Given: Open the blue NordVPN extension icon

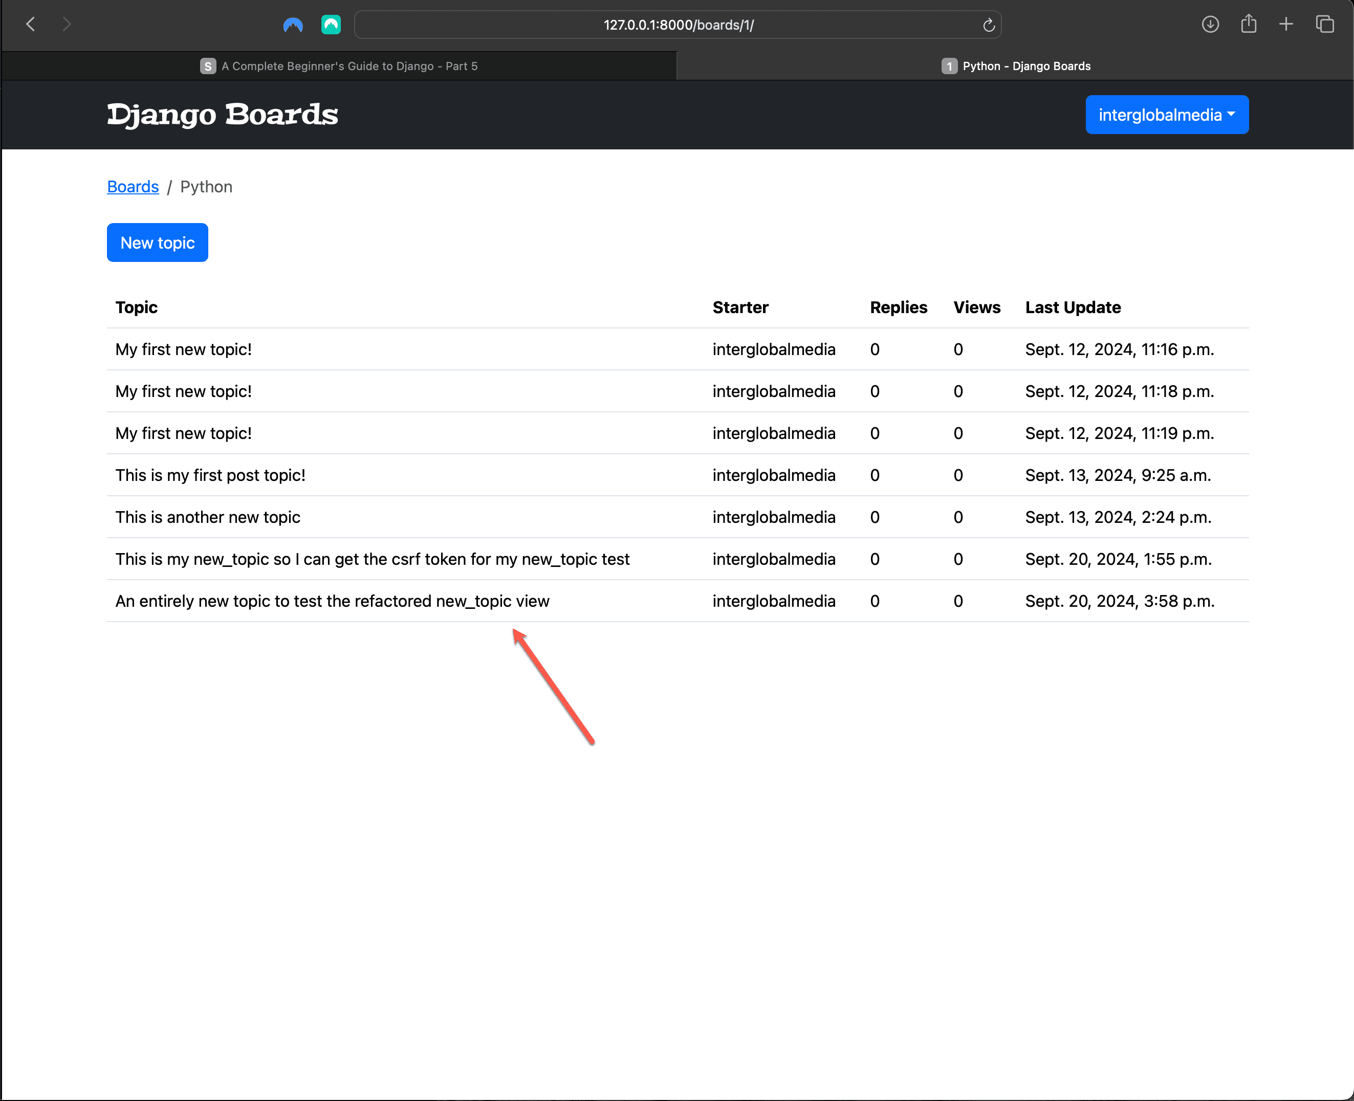Looking at the screenshot, I should point(293,25).
